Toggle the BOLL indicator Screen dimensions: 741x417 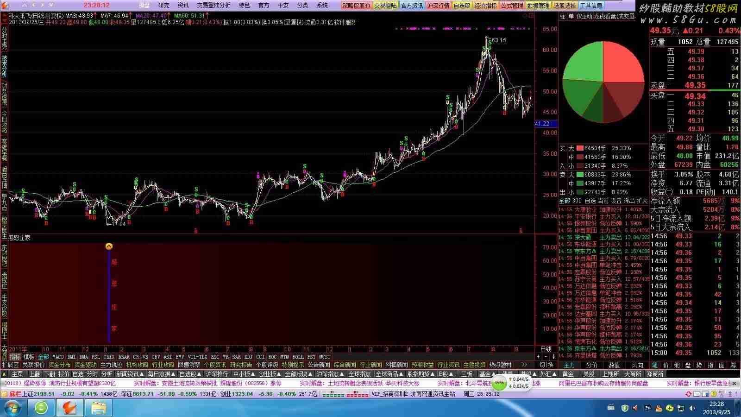[298, 357]
